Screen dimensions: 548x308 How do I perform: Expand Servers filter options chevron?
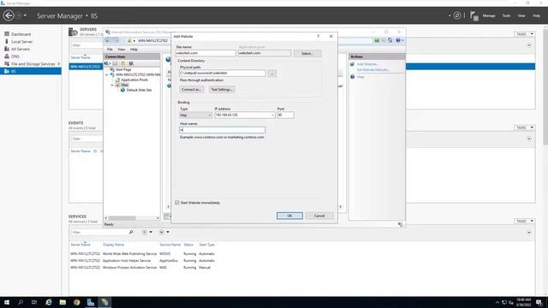[529, 45]
